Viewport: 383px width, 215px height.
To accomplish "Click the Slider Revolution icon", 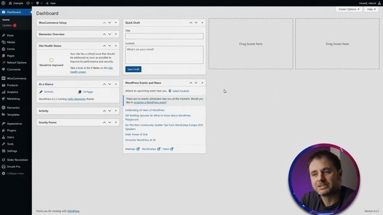I will point(4,160).
